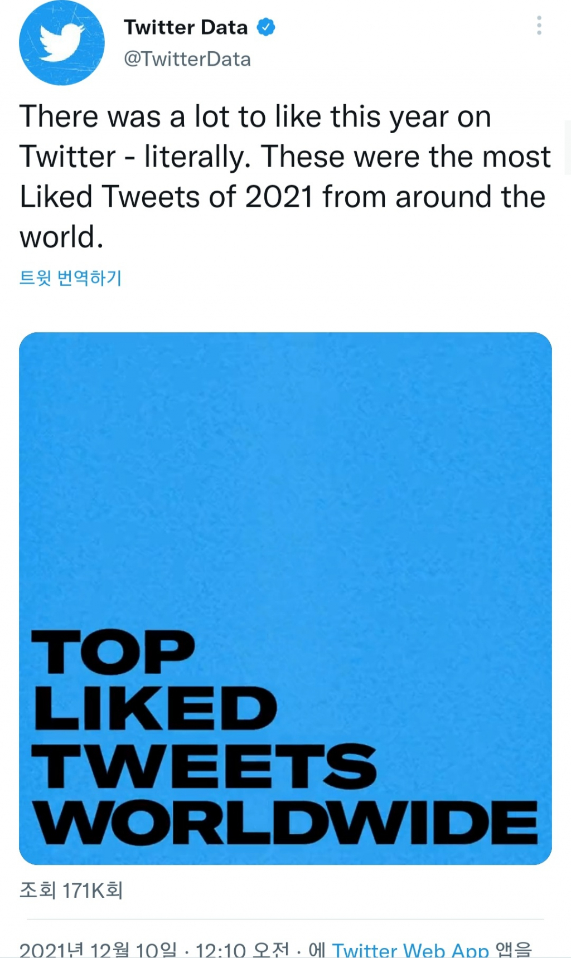The width and height of the screenshot is (571, 958).
Task: Click the 12:10 오전 time text
Action: 243,950
